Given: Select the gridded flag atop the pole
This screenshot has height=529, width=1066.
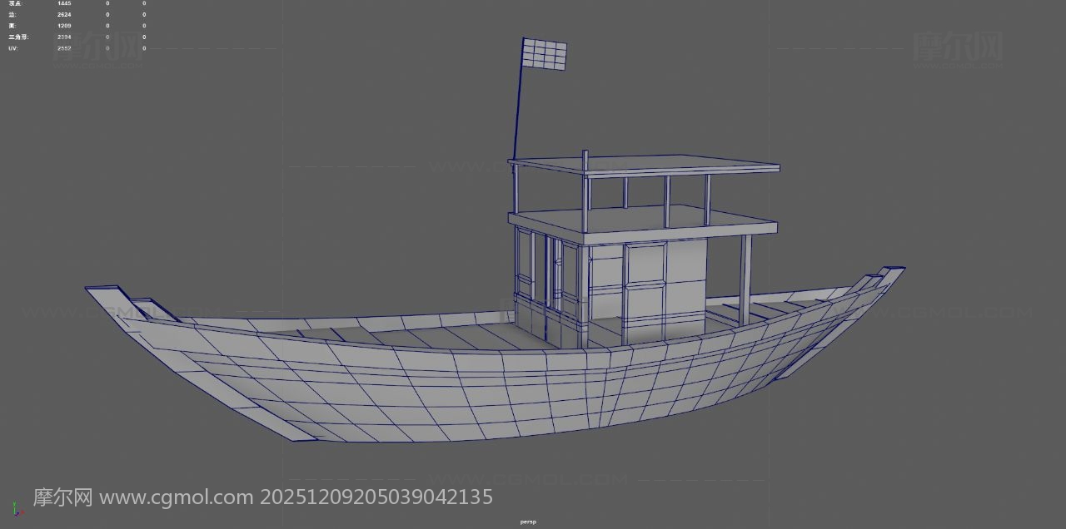Looking at the screenshot, I should 544,55.
